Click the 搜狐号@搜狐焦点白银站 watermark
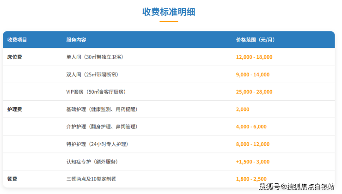The image size is (342, 194). point(296,186)
